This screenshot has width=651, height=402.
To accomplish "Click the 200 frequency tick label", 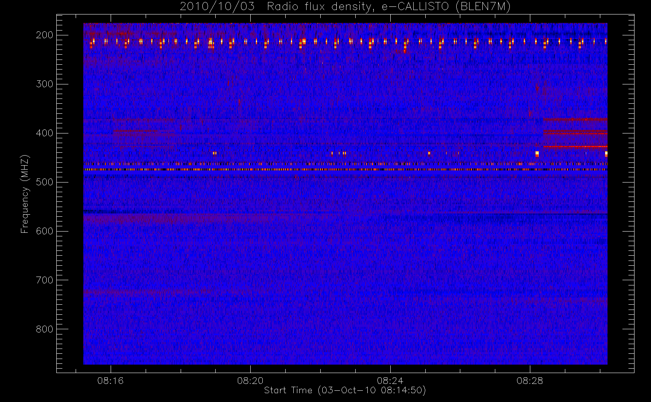I will tap(45, 35).
